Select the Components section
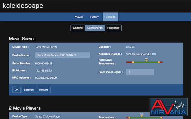The height and width of the screenshot is (119, 191). pyautogui.click(x=95, y=28)
